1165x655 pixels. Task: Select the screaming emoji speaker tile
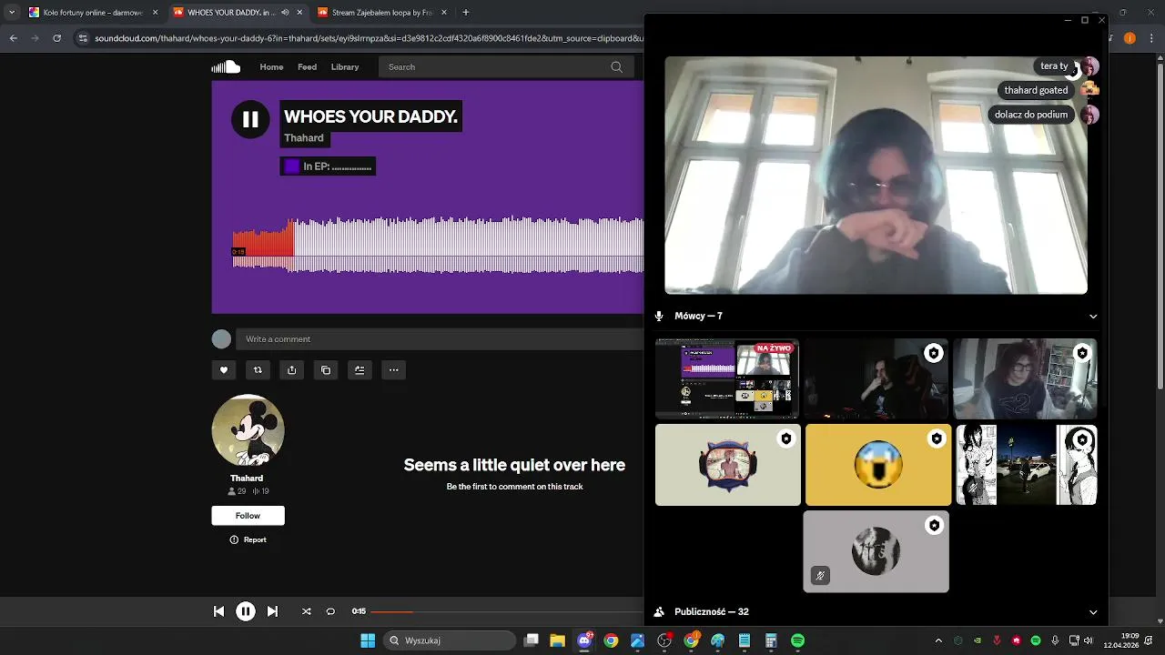click(x=877, y=465)
